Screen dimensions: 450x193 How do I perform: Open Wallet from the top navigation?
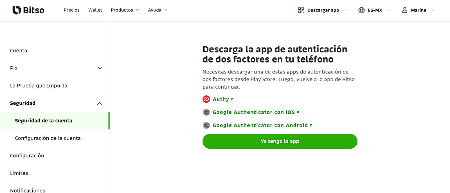(95, 10)
